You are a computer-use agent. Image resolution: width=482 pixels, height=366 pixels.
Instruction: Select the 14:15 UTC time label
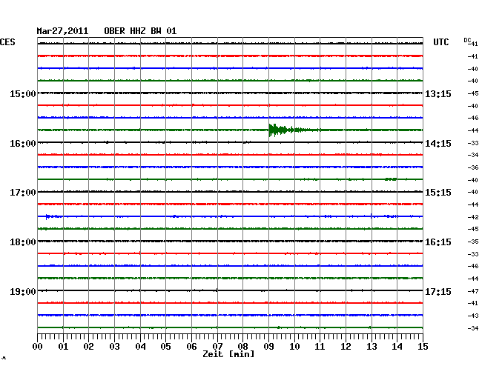pos(438,144)
